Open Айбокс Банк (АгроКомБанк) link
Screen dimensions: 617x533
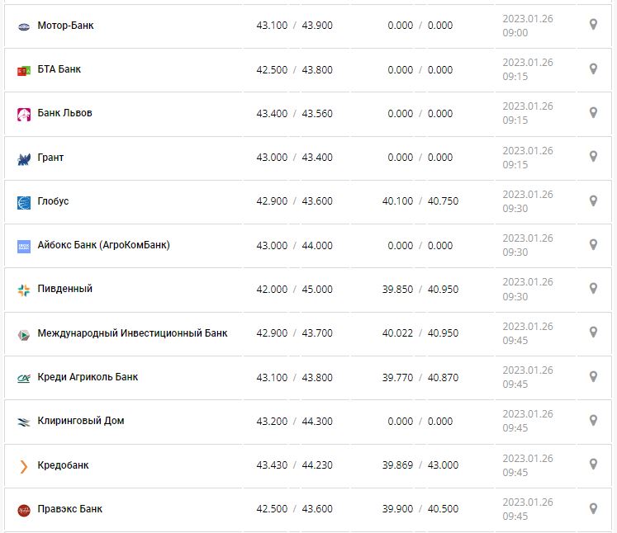click(103, 245)
